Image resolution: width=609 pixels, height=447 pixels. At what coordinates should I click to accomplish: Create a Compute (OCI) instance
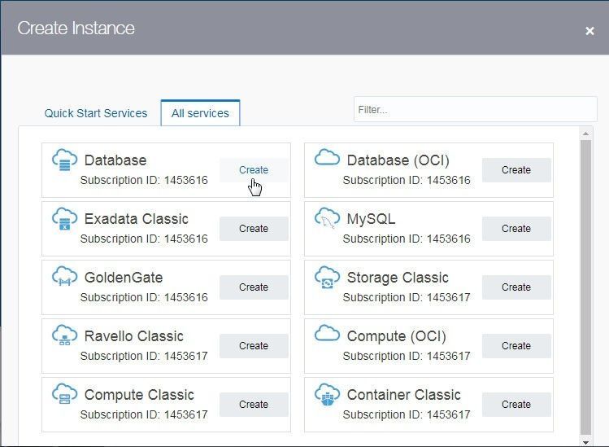516,346
